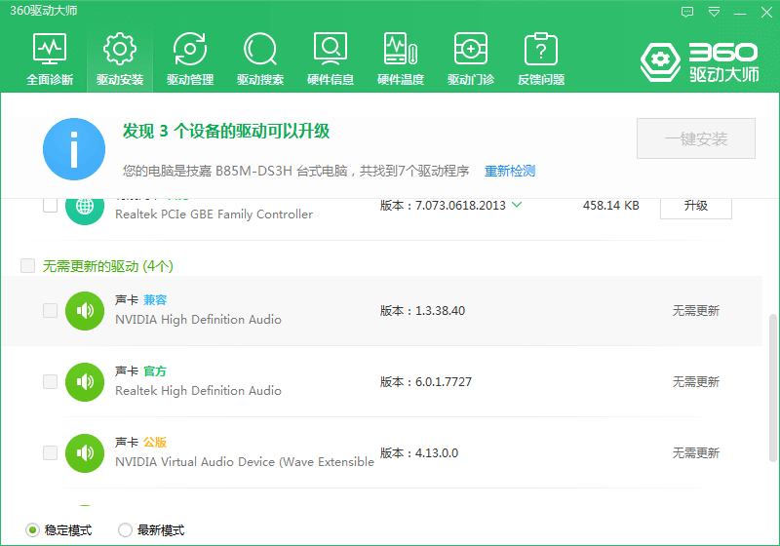Viewport: 780px width, 546px height.
Task: Check the Realtek PCIe GBE Family Controller checkbox
Action: pos(50,206)
